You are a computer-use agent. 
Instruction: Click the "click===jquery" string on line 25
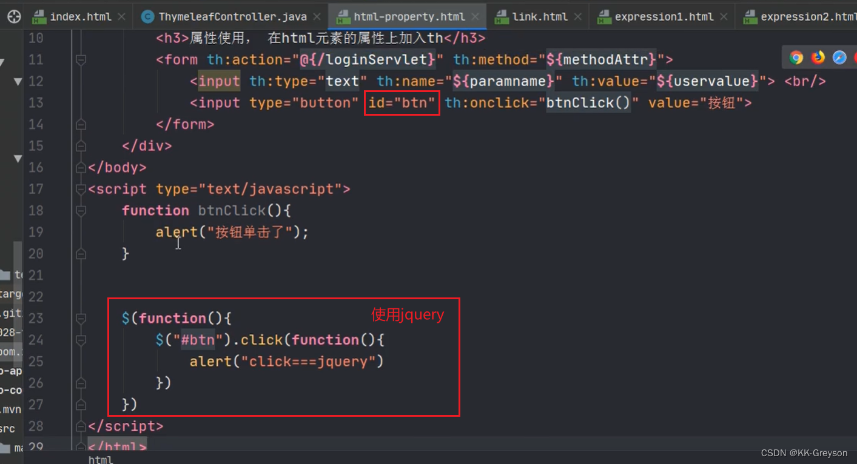pos(309,362)
